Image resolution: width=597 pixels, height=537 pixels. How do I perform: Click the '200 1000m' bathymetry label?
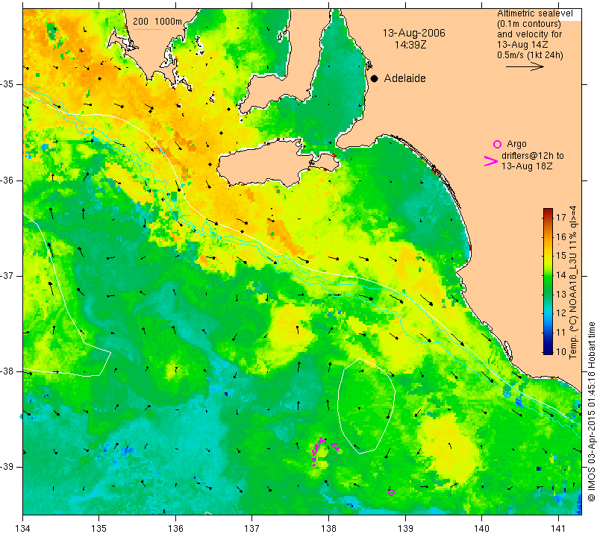click(x=157, y=22)
